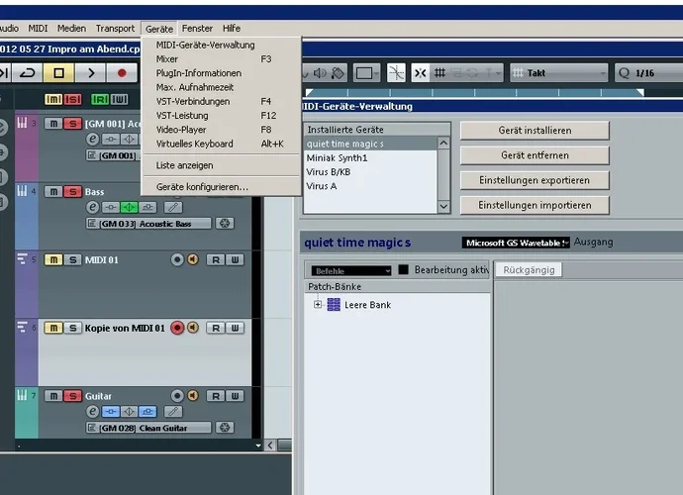Open the 1/16 quantize value dropdown

(648, 73)
